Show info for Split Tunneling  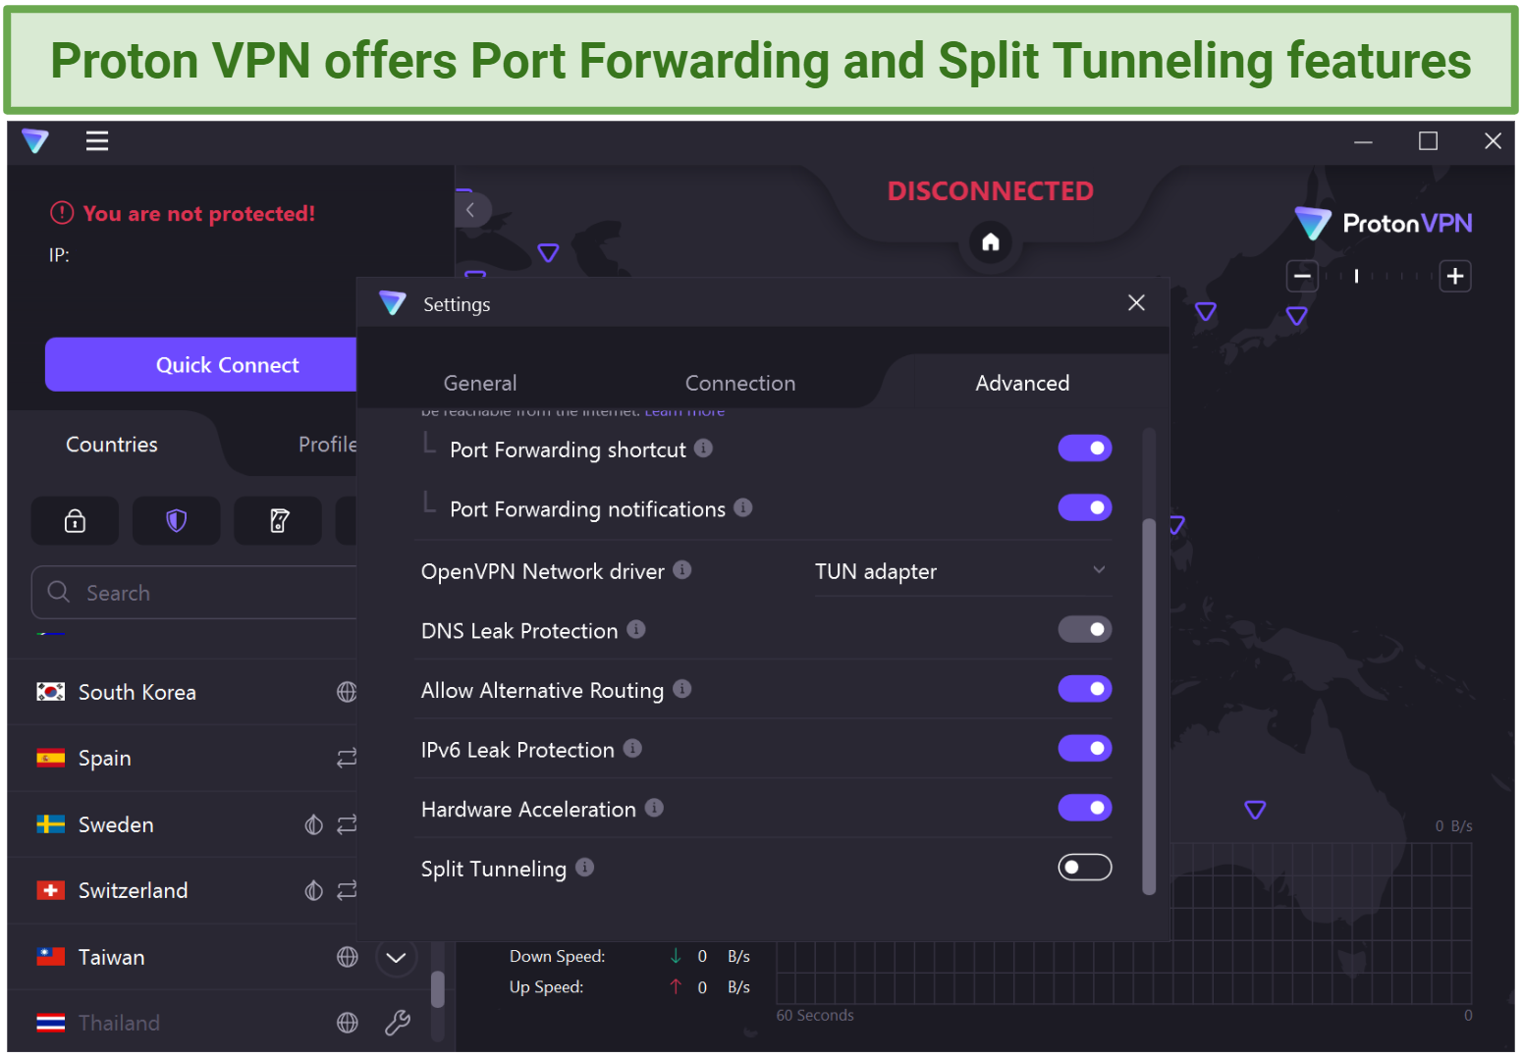tap(584, 867)
